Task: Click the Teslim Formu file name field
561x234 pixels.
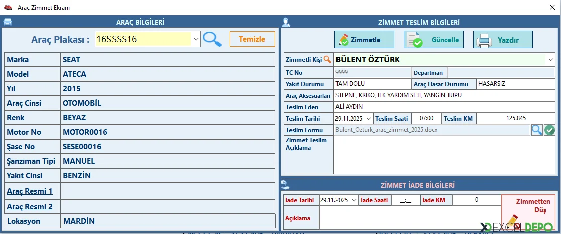Action: point(432,130)
